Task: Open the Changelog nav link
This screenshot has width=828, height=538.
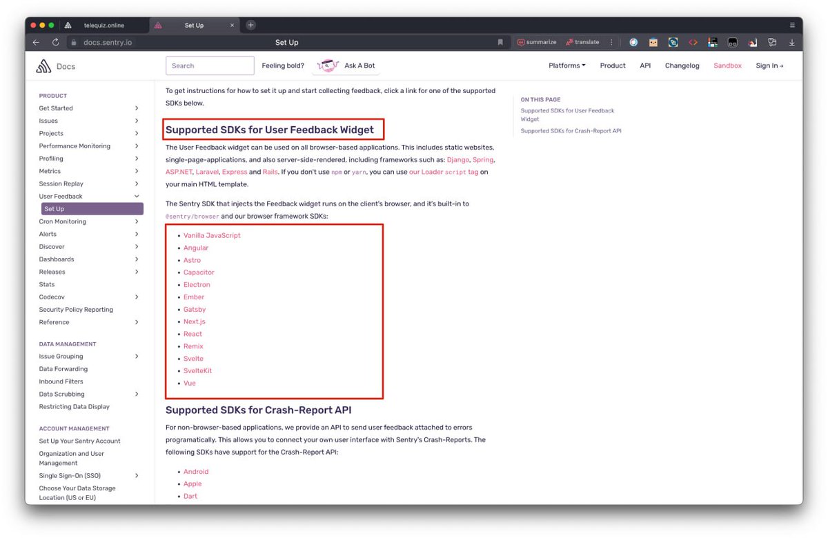Action: (682, 66)
